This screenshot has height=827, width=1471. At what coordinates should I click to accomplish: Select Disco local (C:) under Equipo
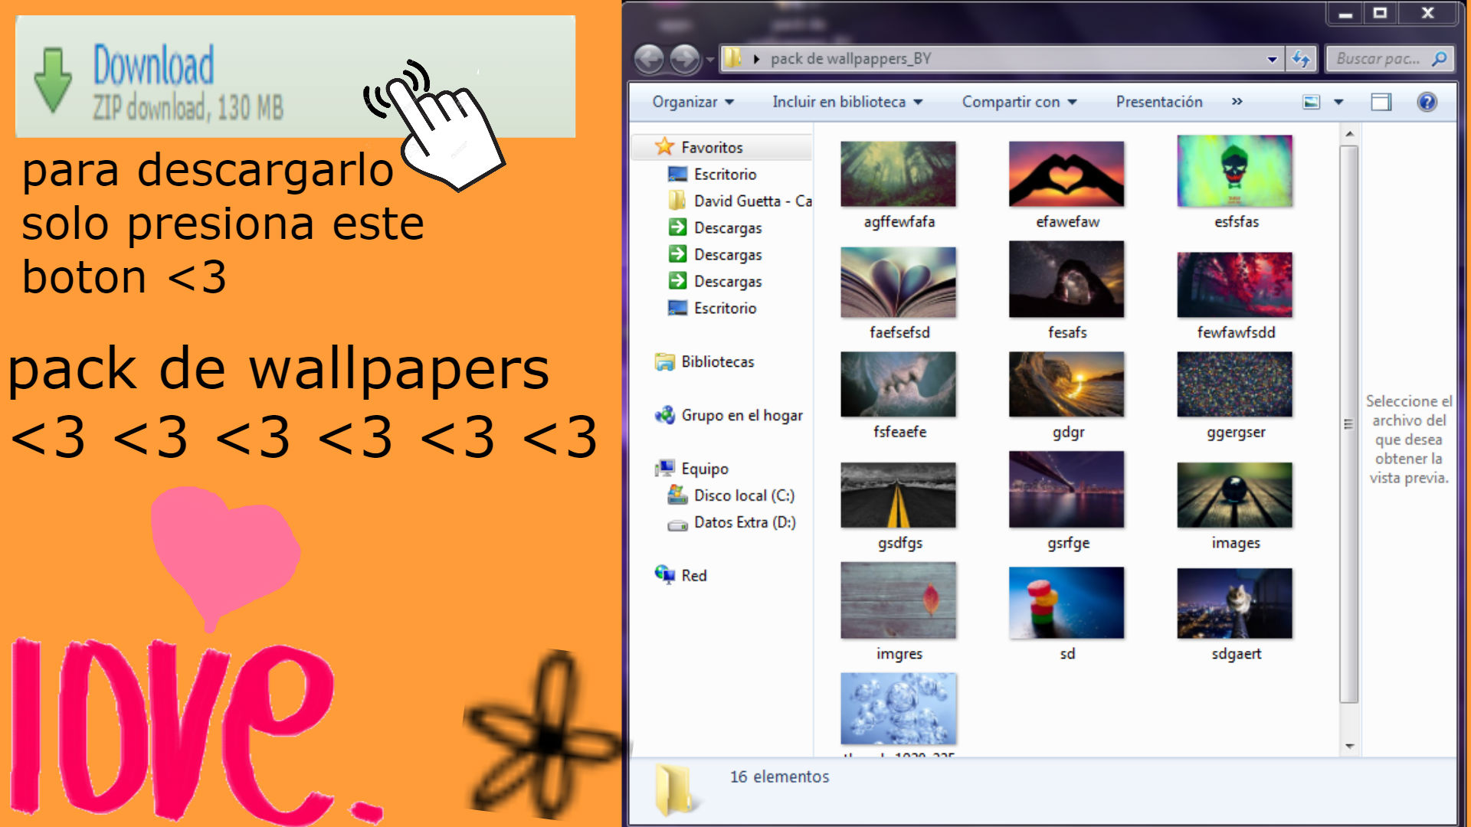[x=744, y=495]
